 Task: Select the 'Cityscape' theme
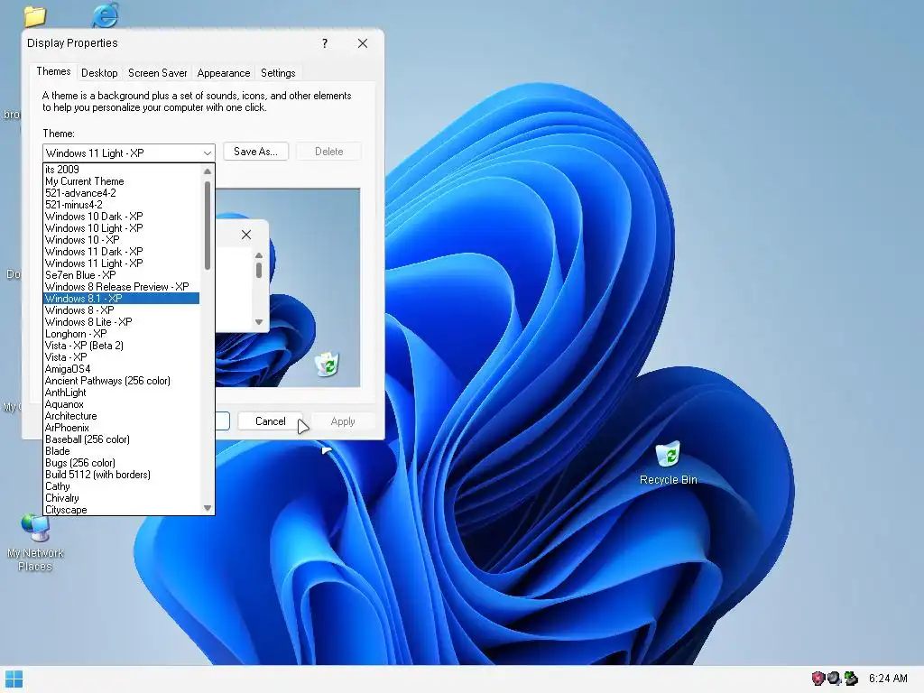click(122, 510)
